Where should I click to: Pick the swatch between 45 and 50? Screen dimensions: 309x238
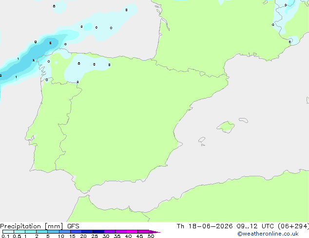point(143,232)
